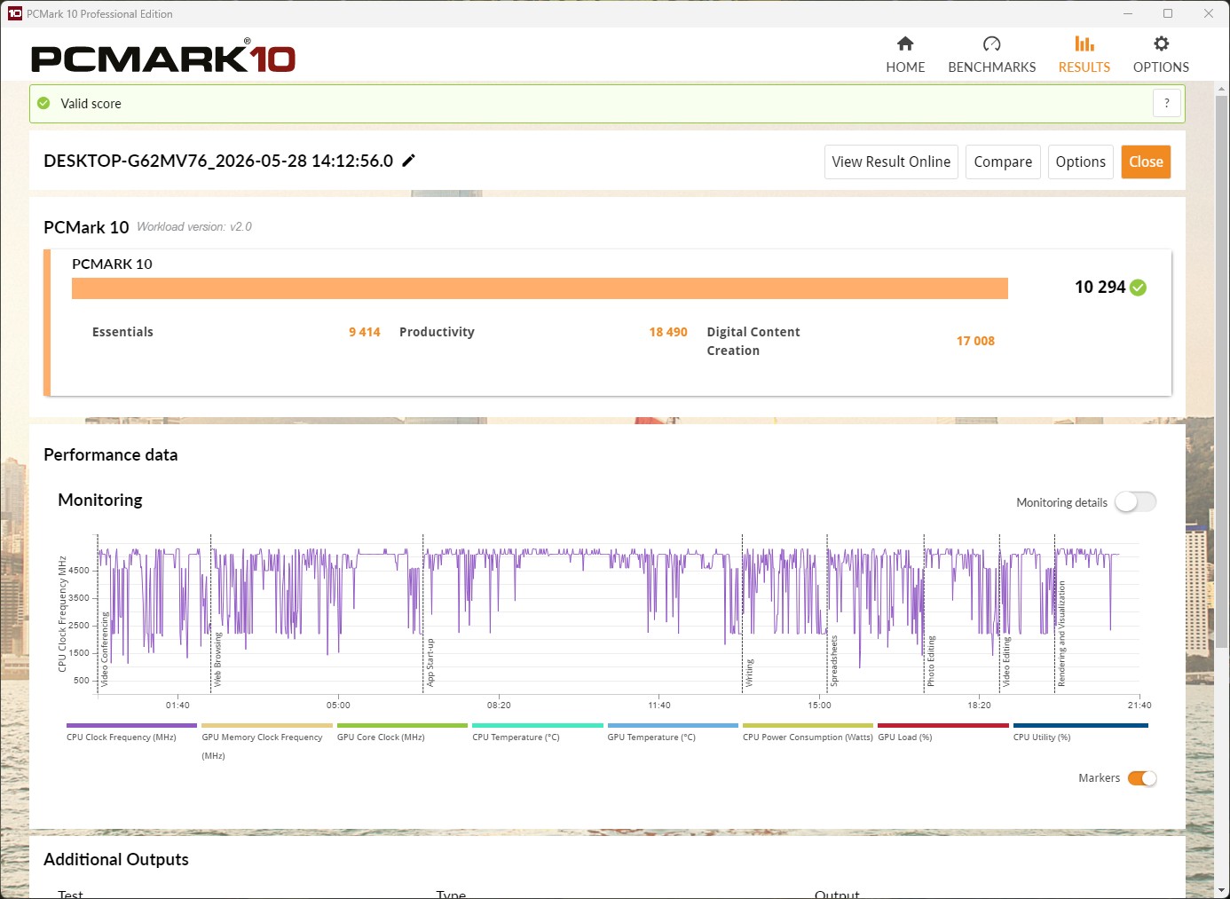Click the Digital Content Creation label

click(753, 341)
